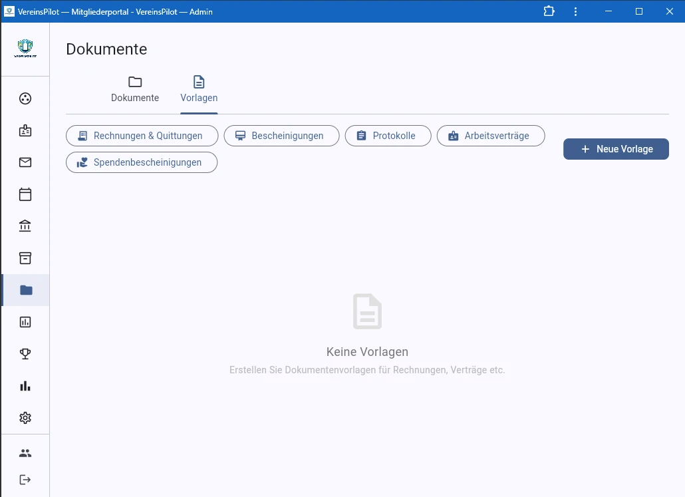The height and width of the screenshot is (497, 685).
Task: Open the people group icon in sidebar
Action: pyautogui.click(x=25, y=453)
